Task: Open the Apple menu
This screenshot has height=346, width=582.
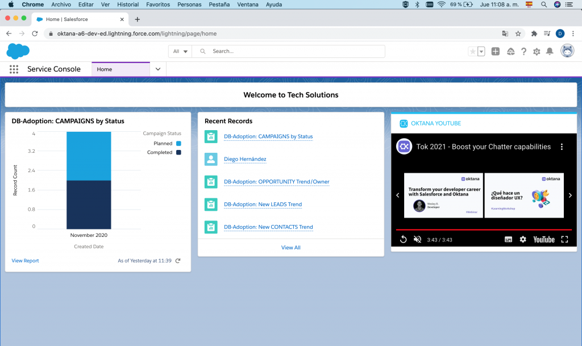Action: coord(11,5)
